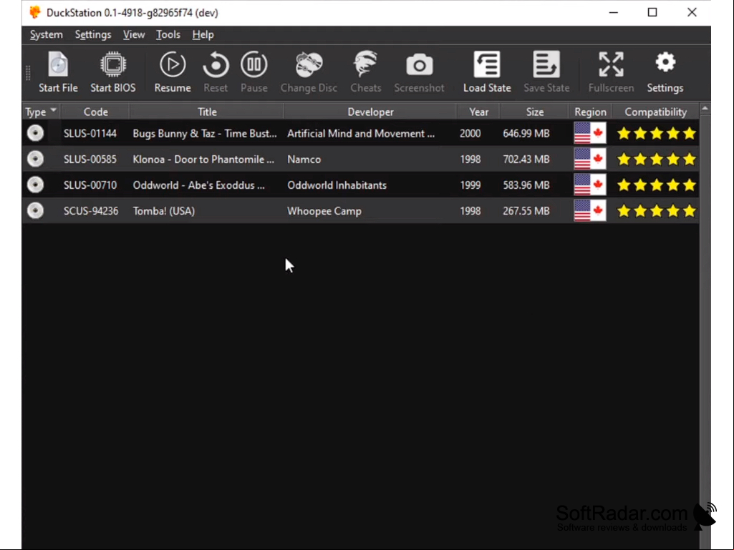Click size value 646.99 MB
734x550 pixels.
(x=526, y=133)
